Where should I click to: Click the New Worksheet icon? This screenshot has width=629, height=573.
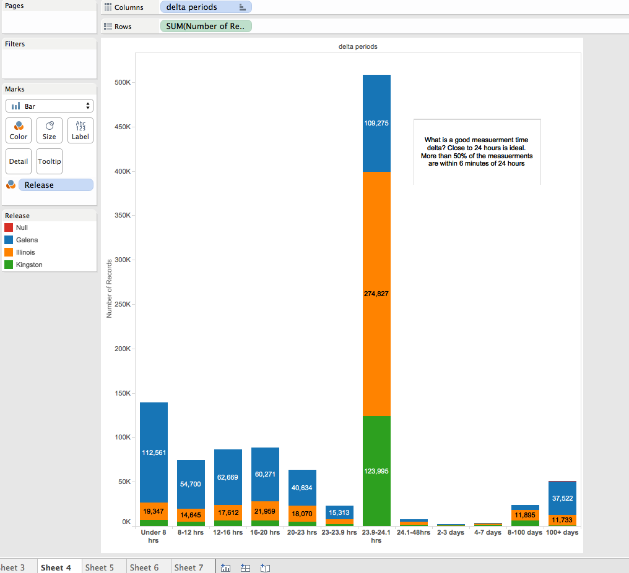pyautogui.click(x=225, y=567)
